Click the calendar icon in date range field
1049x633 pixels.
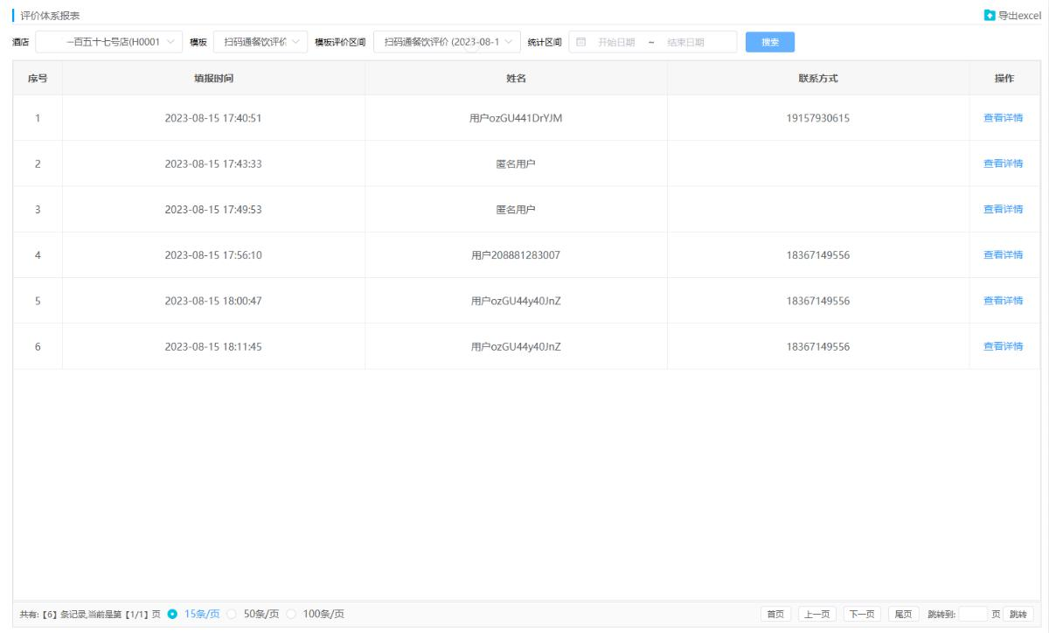coord(580,42)
